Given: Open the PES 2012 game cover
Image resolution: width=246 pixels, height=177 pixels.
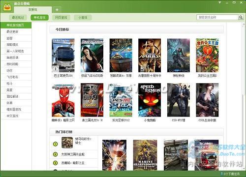Looking at the screenshot, I should [x=121, y=100].
